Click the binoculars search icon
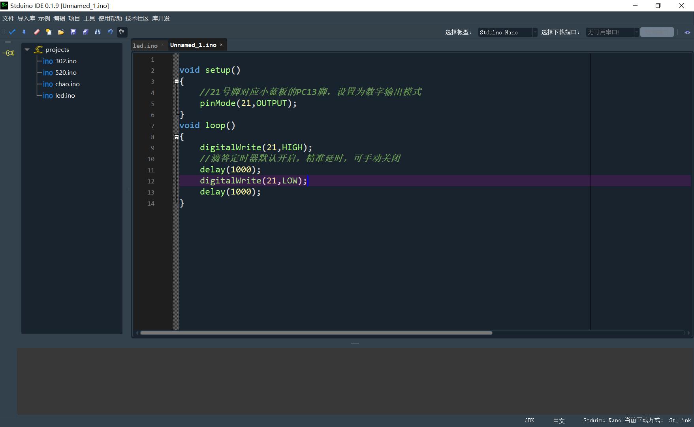 coord(98,32)
